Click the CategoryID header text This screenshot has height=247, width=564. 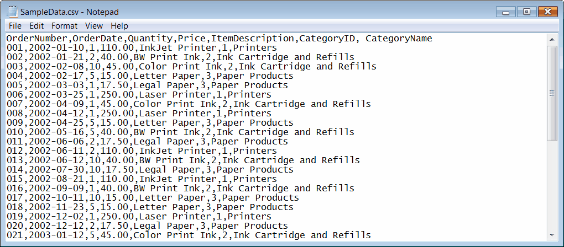pyautogui.click(x=327, y=39)
